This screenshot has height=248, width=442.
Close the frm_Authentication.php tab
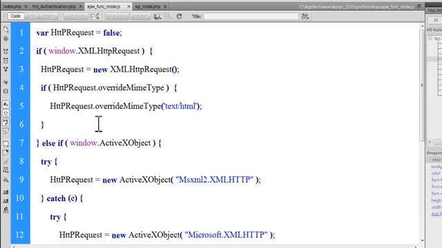coord(81,6)
